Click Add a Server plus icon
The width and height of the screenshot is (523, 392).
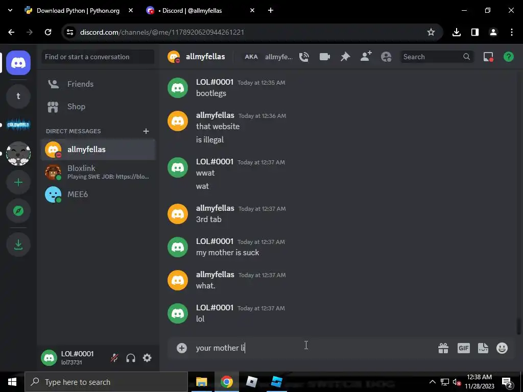click(18, 182)
